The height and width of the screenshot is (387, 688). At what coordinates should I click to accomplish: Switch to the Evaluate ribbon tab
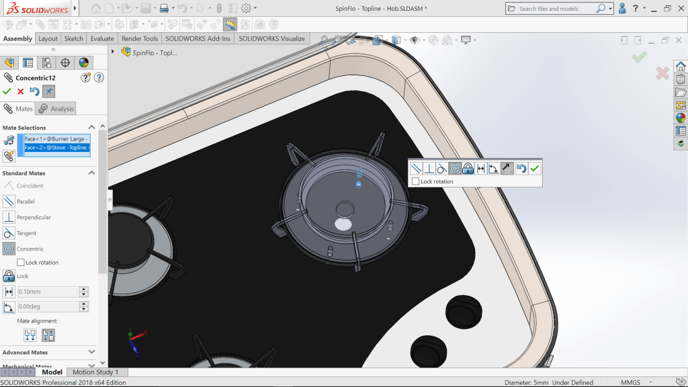tap(102, 39)
